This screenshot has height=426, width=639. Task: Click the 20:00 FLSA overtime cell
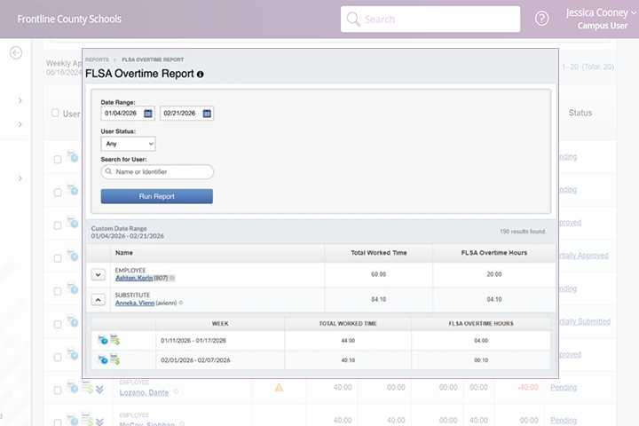pyautogui.click(x=494, y=274)
